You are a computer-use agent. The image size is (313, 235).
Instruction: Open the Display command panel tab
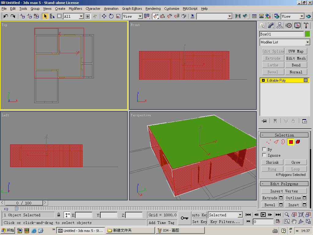click(x=297, y=25)
